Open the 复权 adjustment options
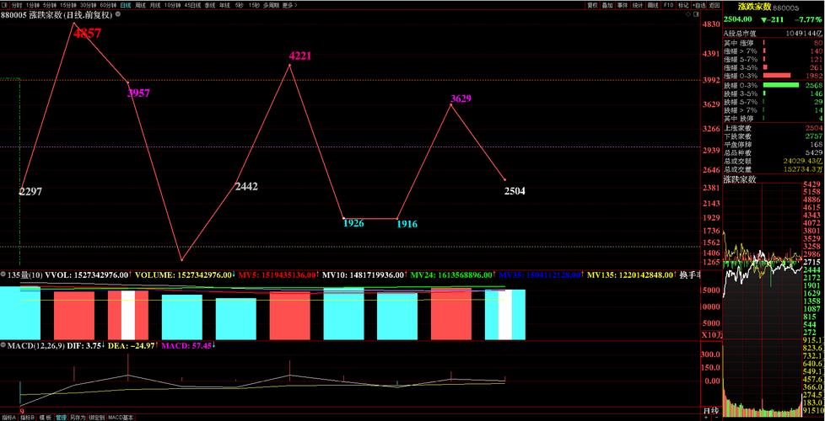The image size is (825, 421). coord(593,4)
